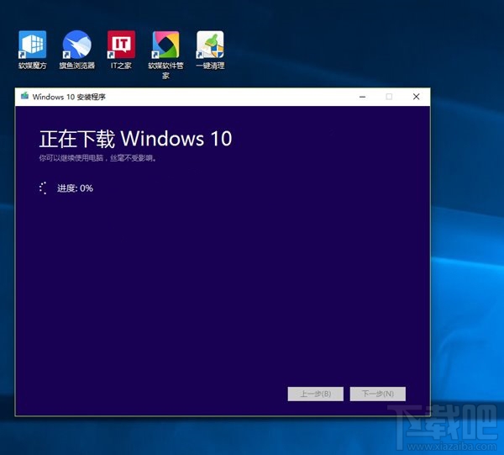This screenshot has height=455, width=504.
Task: Click the 旗鱼浏览器 text label below icon
Action: coord(76,66)
